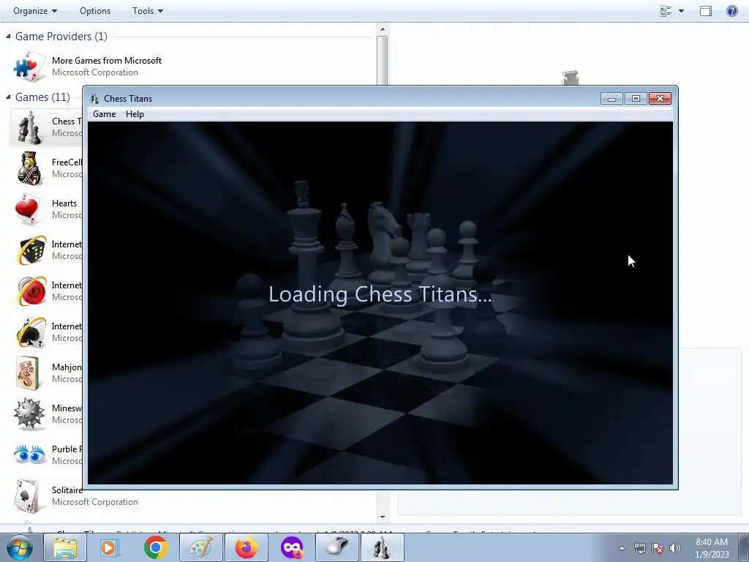Select the Purble Place eyes icon
The height and width of the screenshot is (562, 749).
(29, 454)
